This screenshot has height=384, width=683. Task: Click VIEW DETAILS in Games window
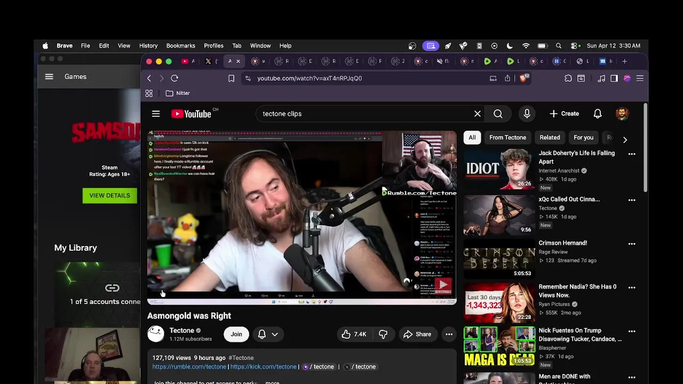109,195
